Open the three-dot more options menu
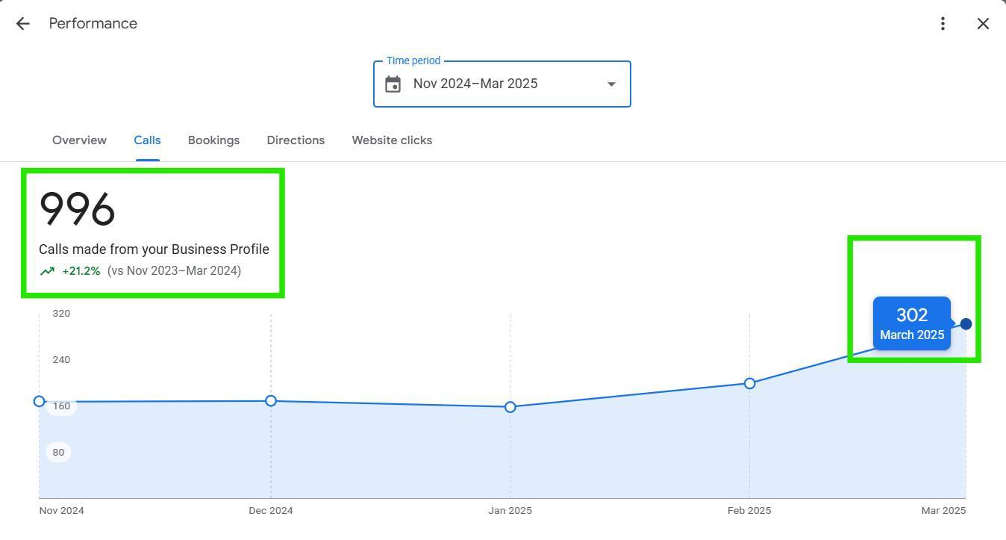 click(x=943, y=24)
